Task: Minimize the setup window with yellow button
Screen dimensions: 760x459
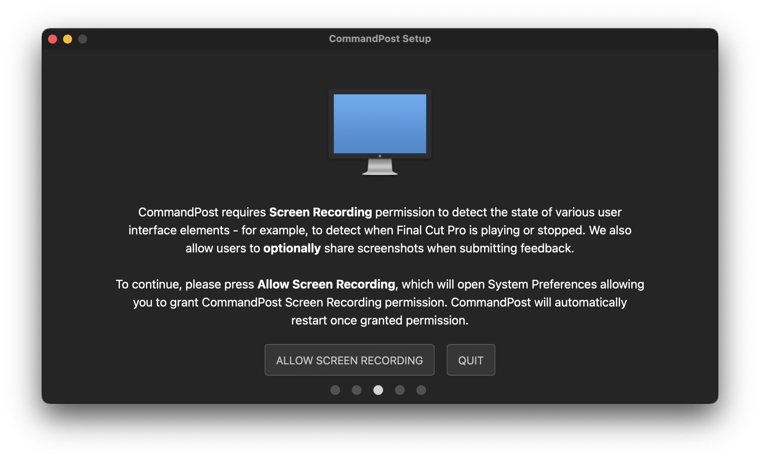Action: click(68, 39)
